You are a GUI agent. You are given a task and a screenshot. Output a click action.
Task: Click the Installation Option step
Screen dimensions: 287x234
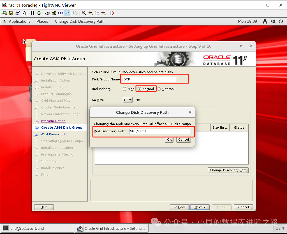click(x=55, y=80)
